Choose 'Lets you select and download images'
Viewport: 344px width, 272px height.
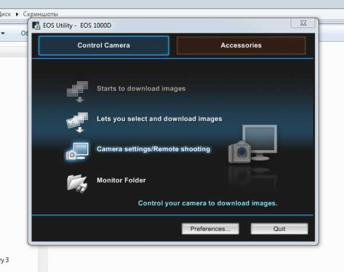pos(159,119)
